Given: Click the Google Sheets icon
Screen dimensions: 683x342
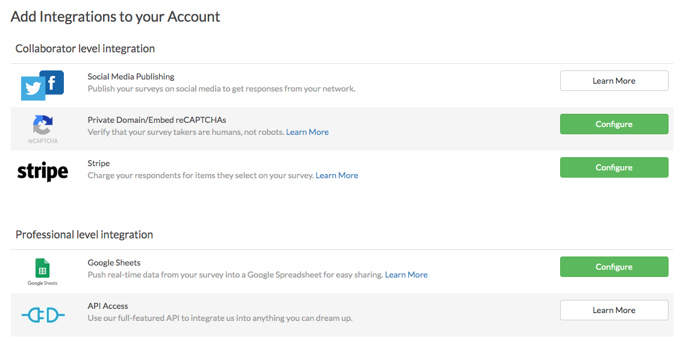Looking at the screenshot, I should pos(42,269).
